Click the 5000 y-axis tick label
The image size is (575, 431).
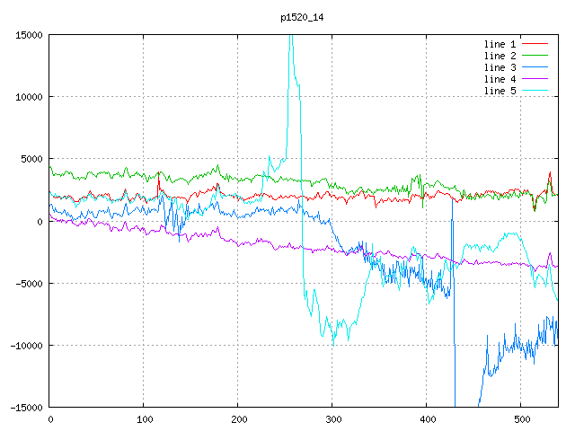(x=31, y=159)
